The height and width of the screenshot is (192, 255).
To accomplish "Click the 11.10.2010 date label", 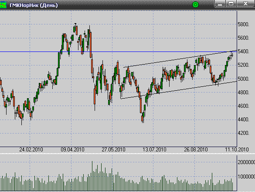I will tap(237, 150).
